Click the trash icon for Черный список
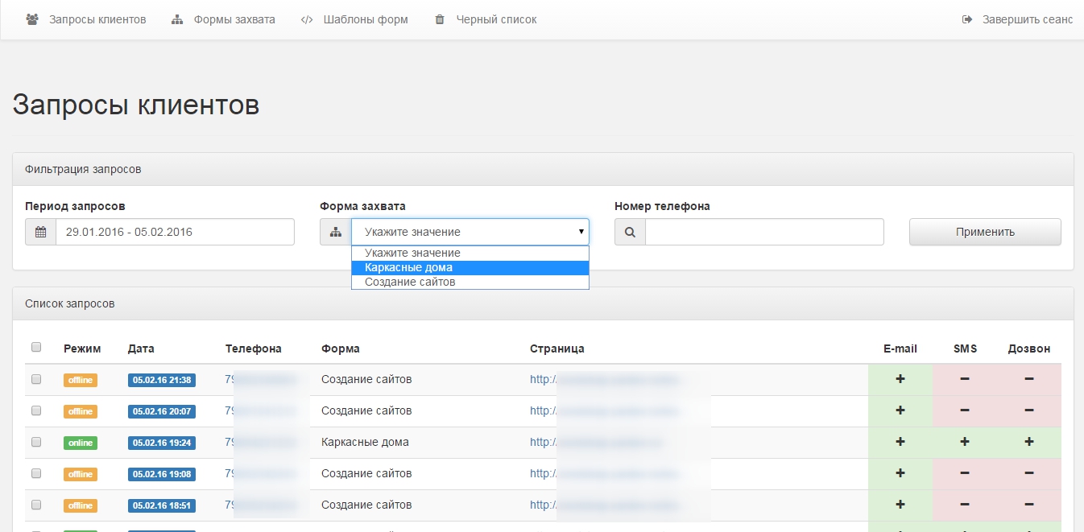 [x=440, y=19]
